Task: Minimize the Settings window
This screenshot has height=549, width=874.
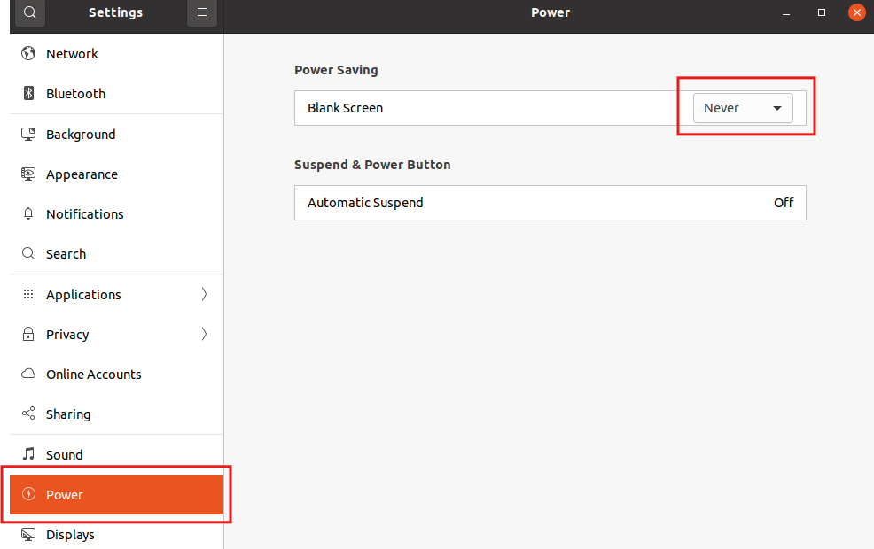Action: (x=786, y=12)
